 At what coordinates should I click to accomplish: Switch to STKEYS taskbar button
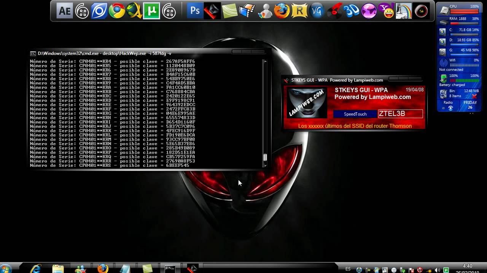[x=192, y=268]
